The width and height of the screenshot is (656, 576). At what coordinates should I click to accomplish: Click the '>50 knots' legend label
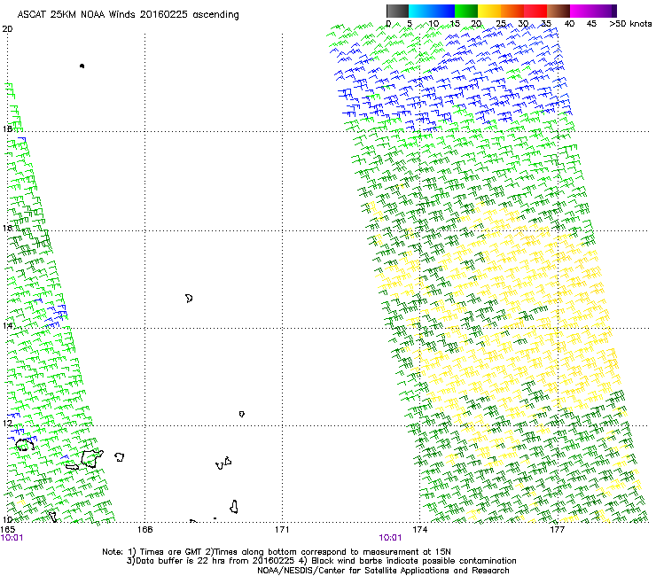630,24
